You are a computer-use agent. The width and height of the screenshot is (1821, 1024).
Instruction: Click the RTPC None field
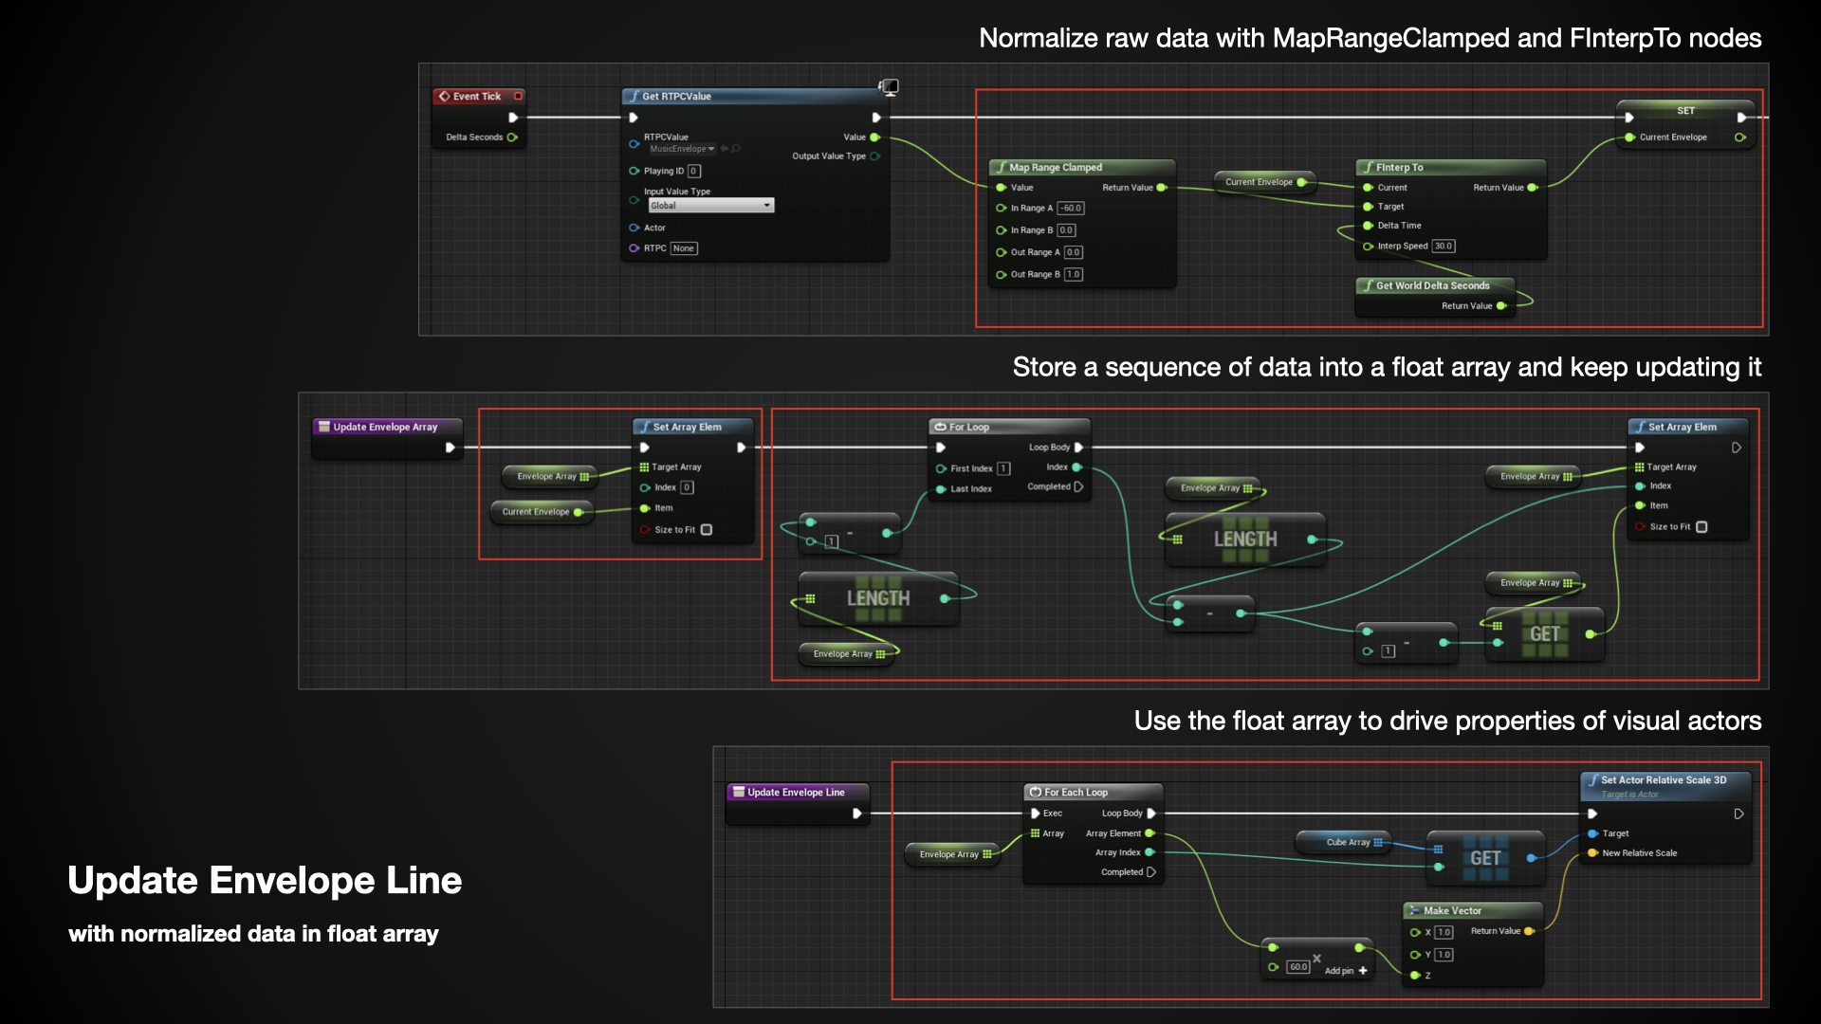coord(684,248)
